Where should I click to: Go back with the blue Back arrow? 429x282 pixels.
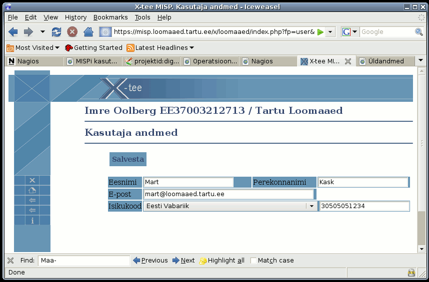tap(13, 32)
